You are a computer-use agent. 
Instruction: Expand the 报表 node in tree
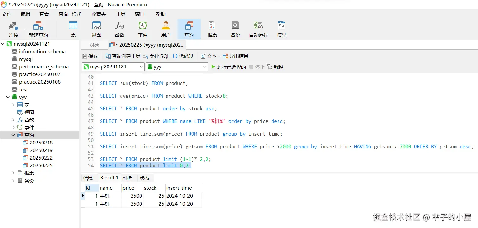(13, 173)
